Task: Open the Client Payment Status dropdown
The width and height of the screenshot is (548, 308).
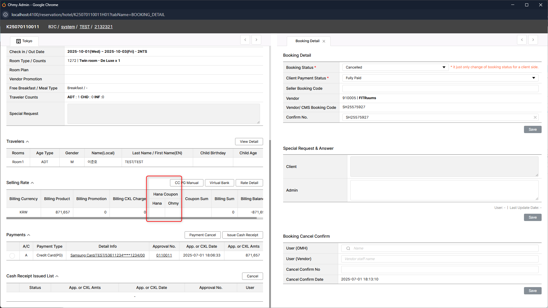Action: pyautogui.click(x=440, y=78)
